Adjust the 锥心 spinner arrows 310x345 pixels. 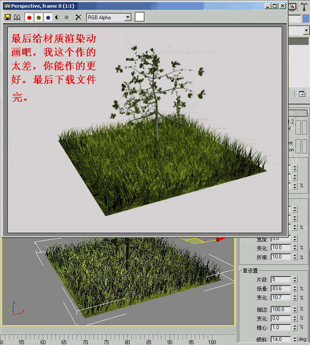pyautogui.click(x=295, y=327)
